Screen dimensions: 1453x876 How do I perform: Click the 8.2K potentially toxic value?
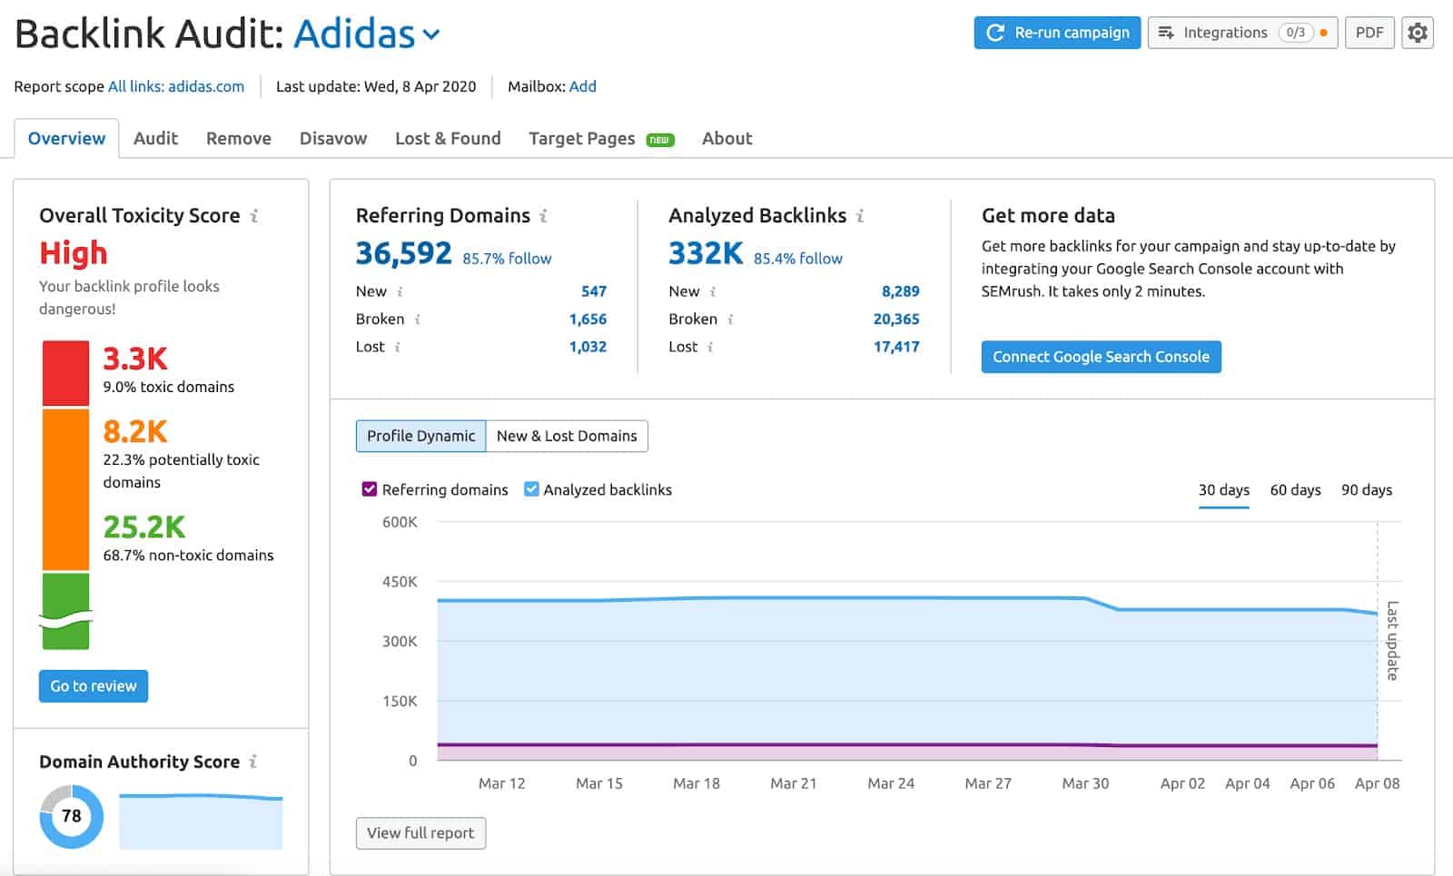tap(135, 431)
